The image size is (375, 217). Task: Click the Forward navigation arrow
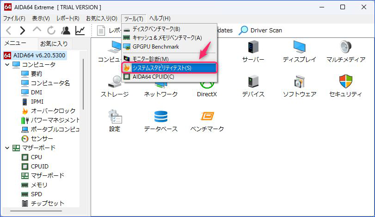(x=23, y=31)
